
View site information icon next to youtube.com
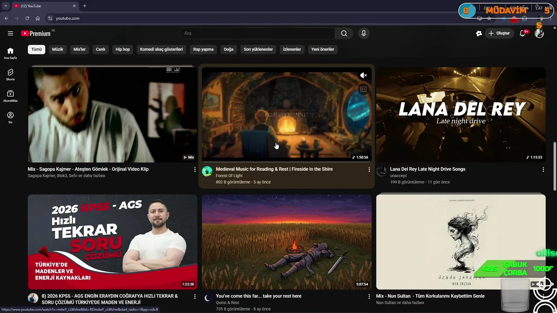point(50,18)
